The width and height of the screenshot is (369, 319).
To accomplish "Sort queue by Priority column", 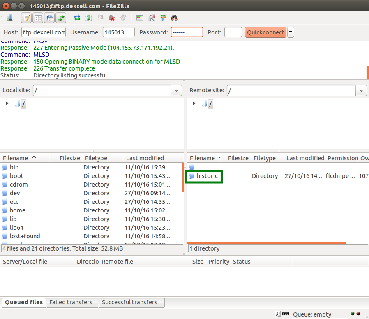I will point(219,262).
